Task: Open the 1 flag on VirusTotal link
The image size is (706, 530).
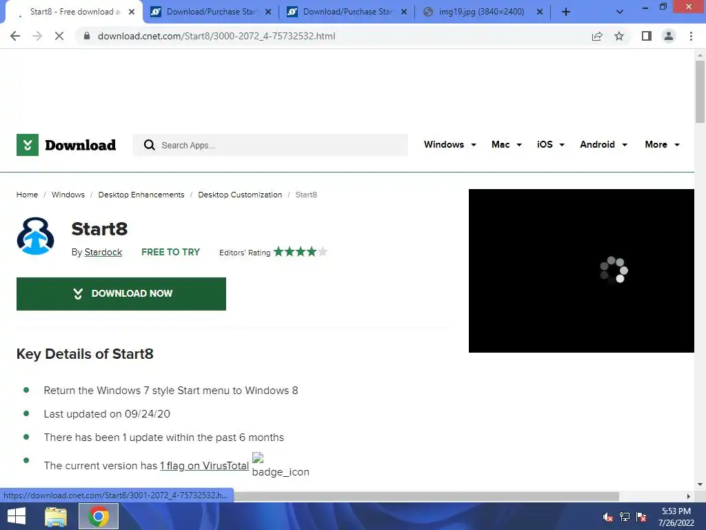Action: coord(204,466)
